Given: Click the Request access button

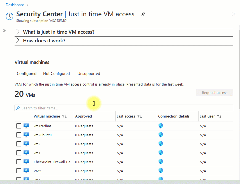Looking at the screenshot, I should point(214,93).
